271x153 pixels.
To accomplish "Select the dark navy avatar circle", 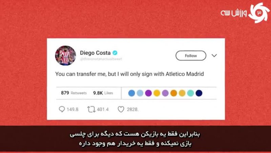I will [x=199, y=93].
